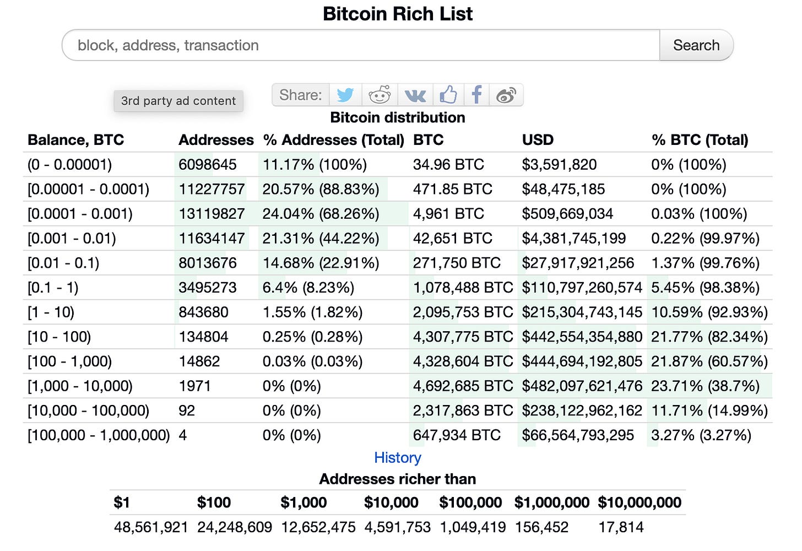Click the thumbs-up like share icon

point(448,95)
